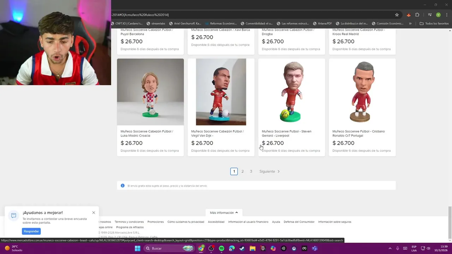
Task: Open Spotify from the taskbar
Action: coord(221,248)
